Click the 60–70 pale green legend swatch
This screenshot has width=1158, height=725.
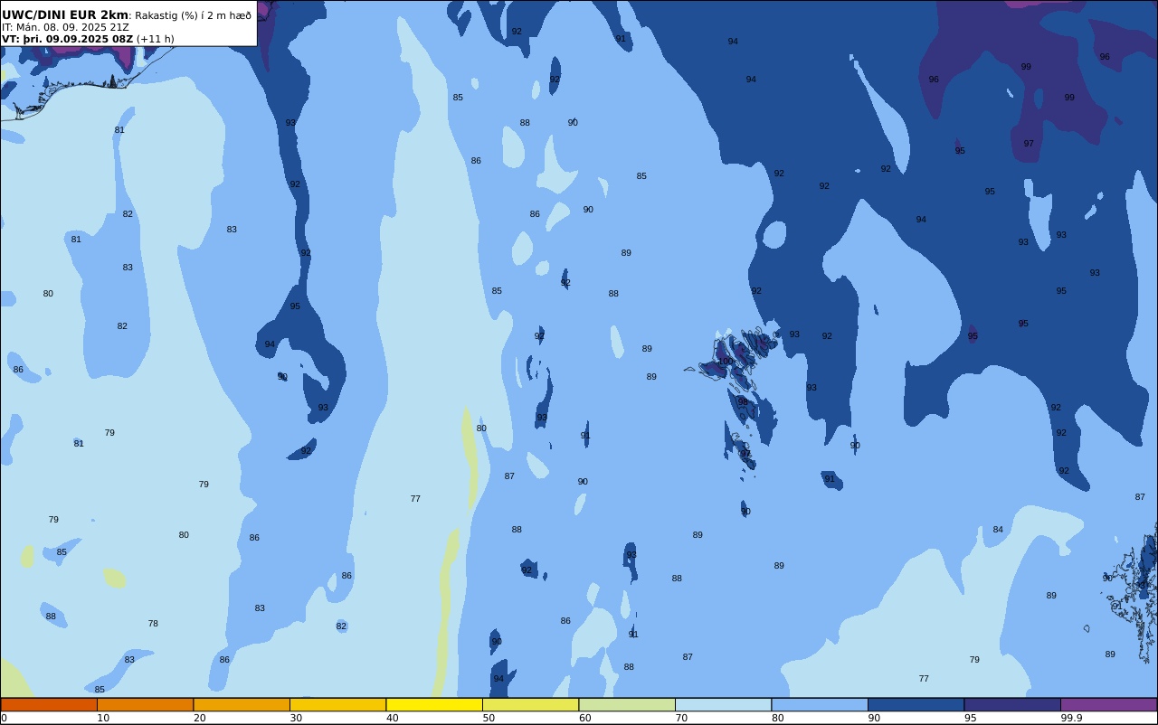627,704
